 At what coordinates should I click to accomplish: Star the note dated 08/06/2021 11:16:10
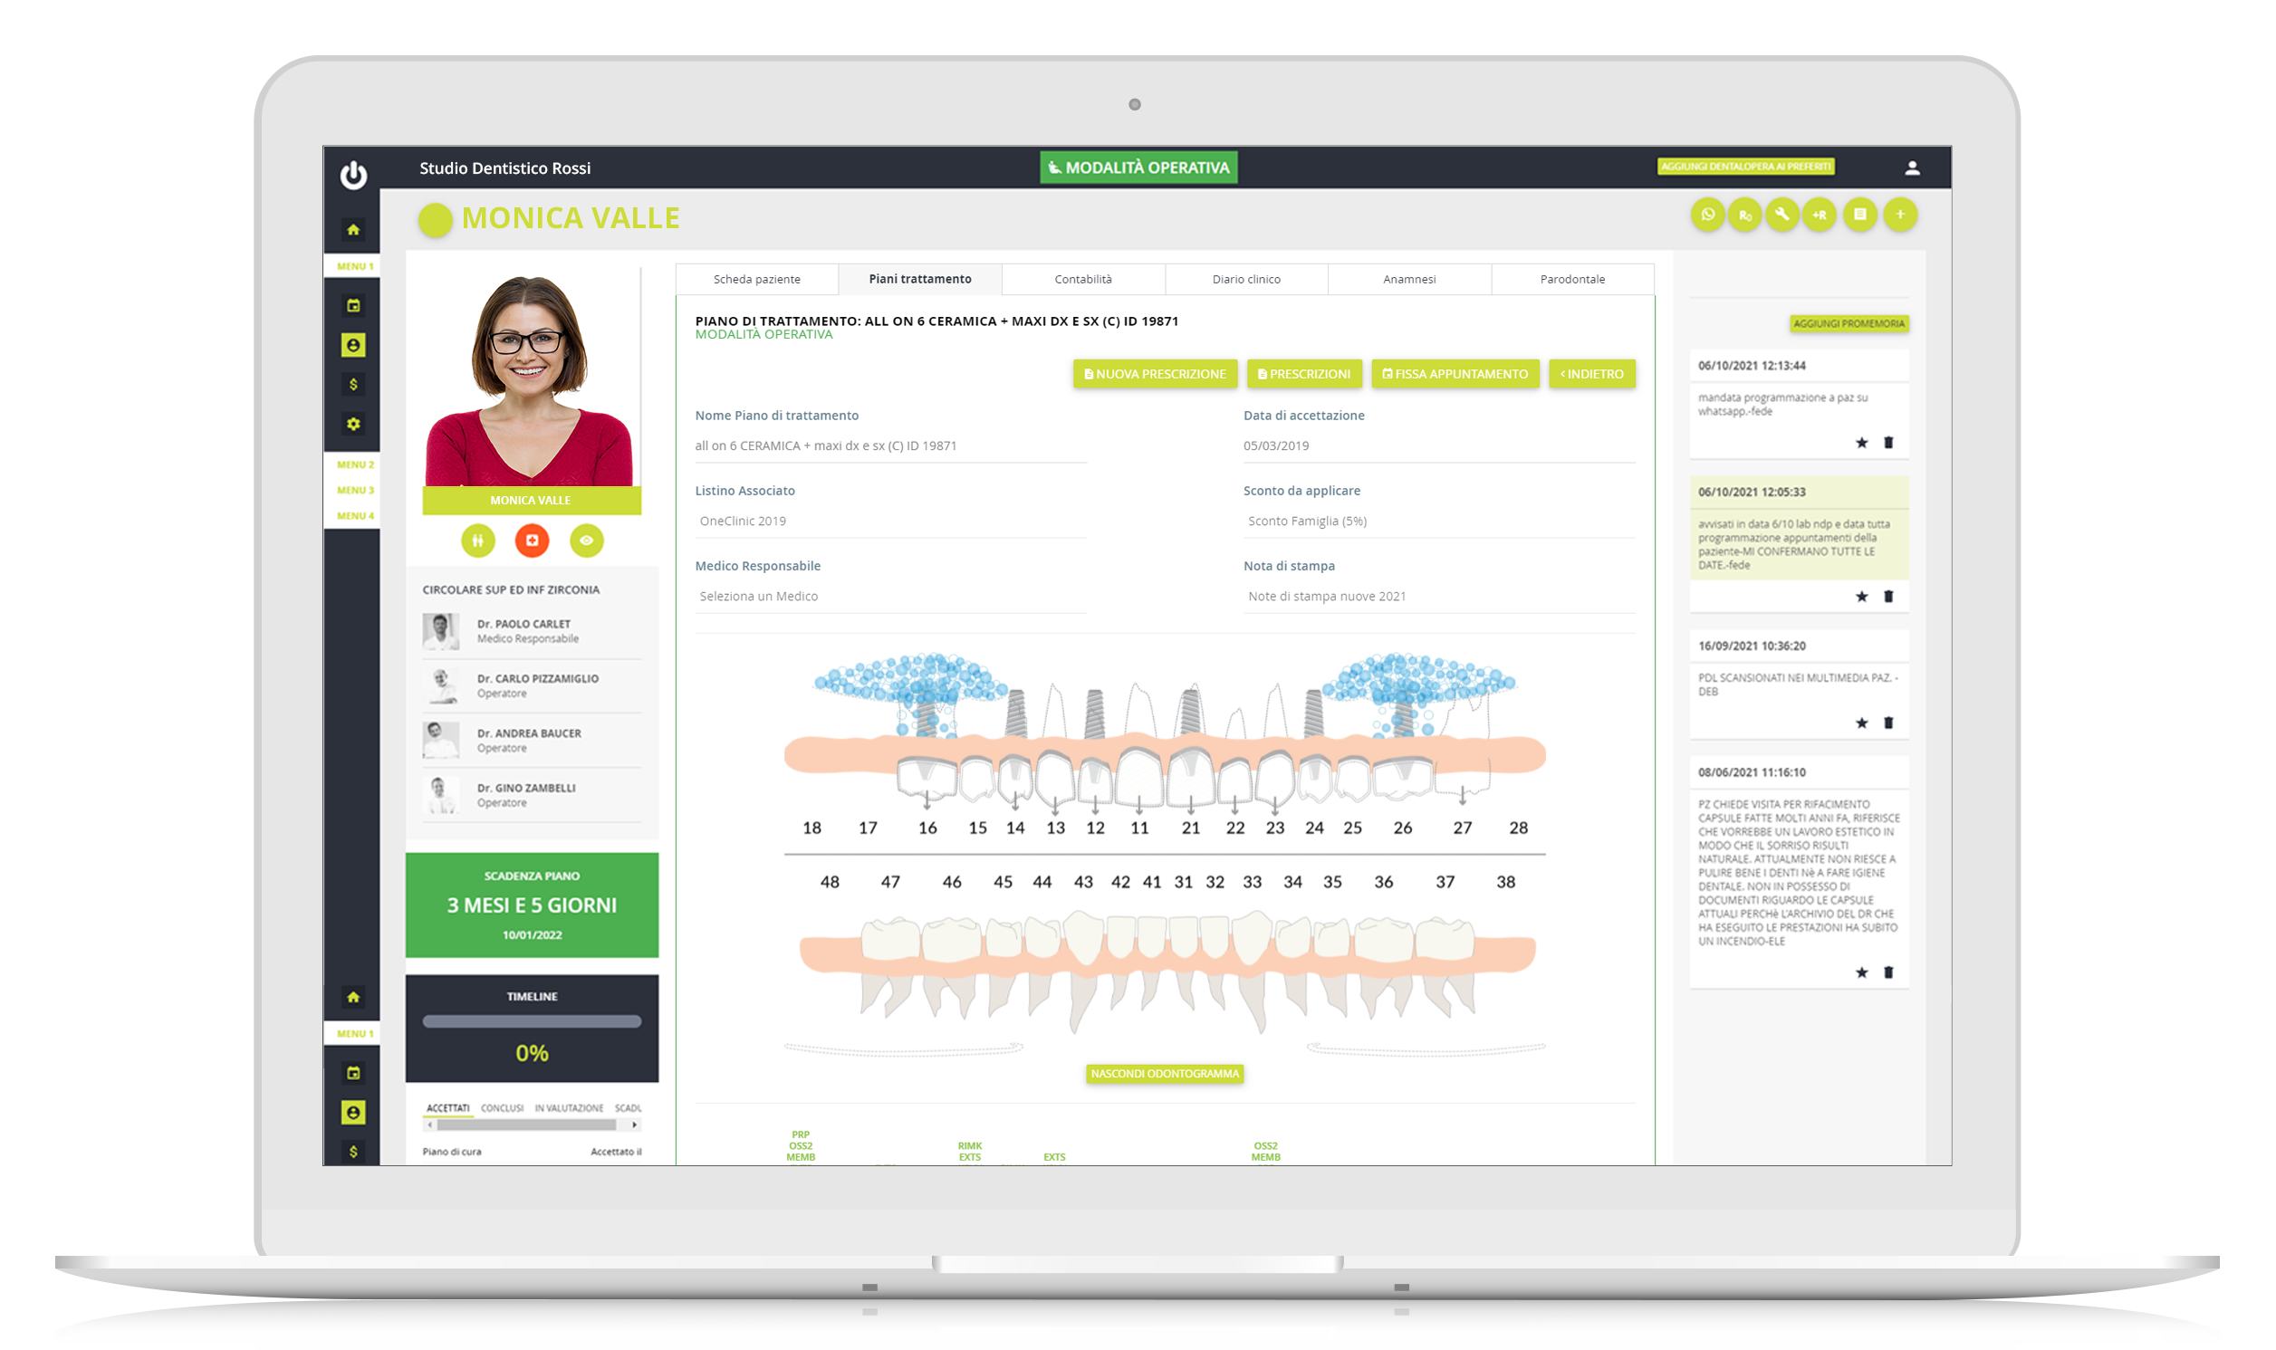click(x=1862, y=972)
